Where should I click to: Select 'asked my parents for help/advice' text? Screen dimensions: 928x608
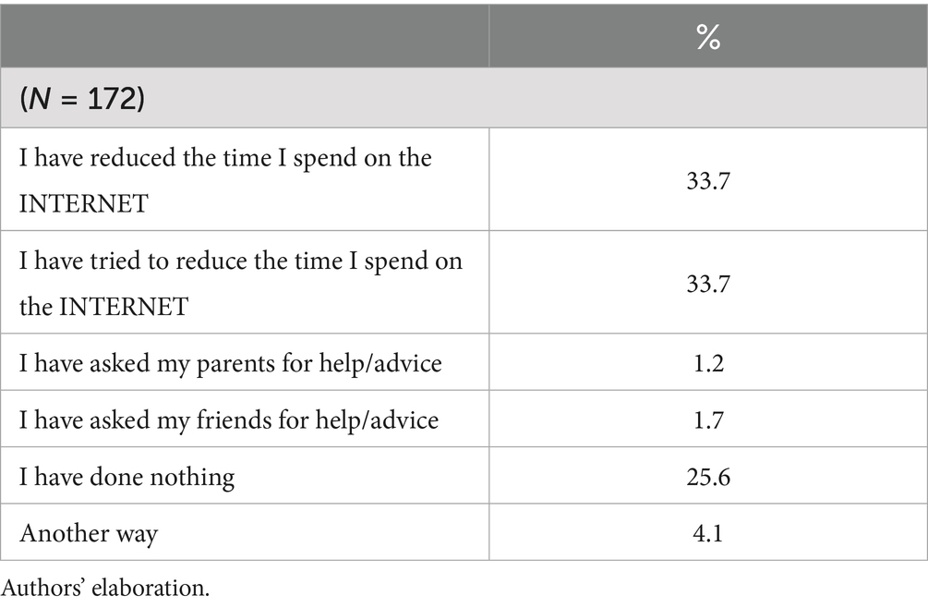pyautogui.click(x=268, y=363)
